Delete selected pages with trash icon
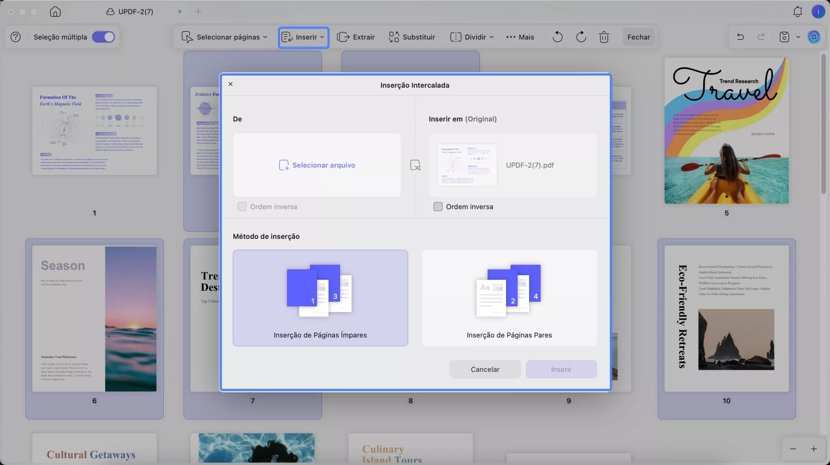The image size is (830, 465). pyautogui.click(x=604, y=37)
